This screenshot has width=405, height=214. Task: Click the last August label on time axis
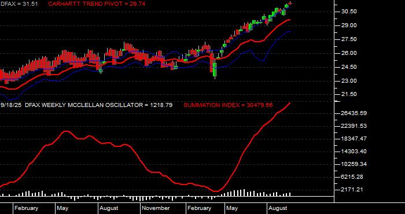point(278,208)
